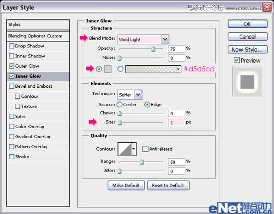Enable the Stroke checkbox
Image resolution: width=274 pixels, height=214 pixels.
click(x=11, y=157)
